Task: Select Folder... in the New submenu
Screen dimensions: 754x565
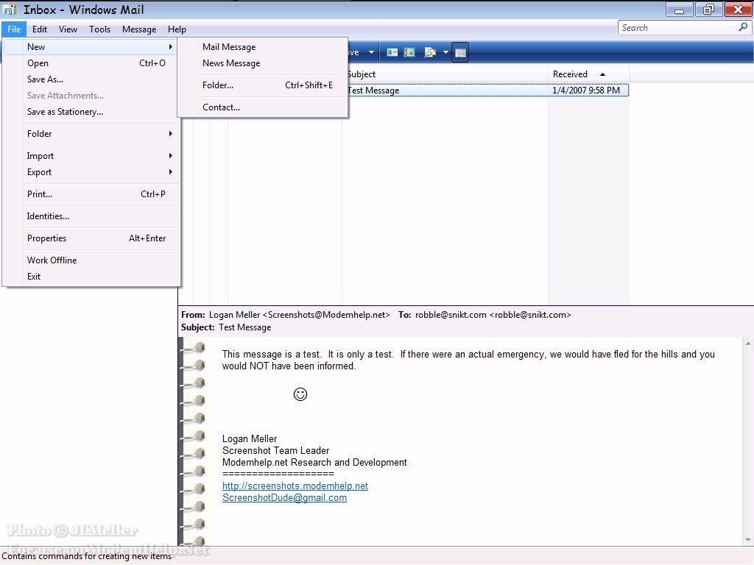Action: 263,85
